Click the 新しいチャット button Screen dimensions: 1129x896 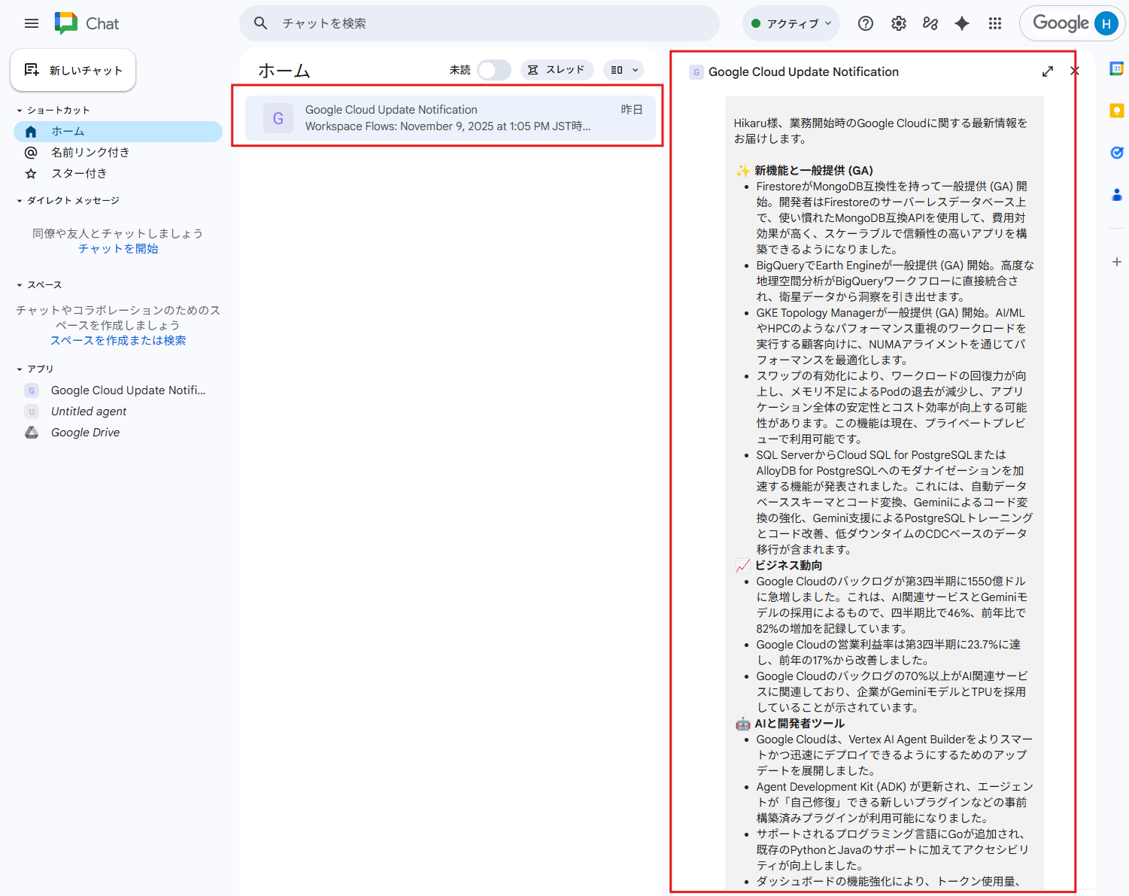point(73,70)
